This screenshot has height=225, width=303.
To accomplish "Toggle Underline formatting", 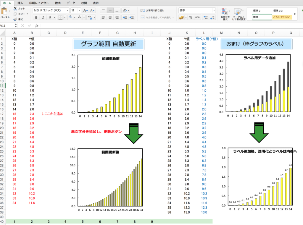I will click(x=50, y=17).
